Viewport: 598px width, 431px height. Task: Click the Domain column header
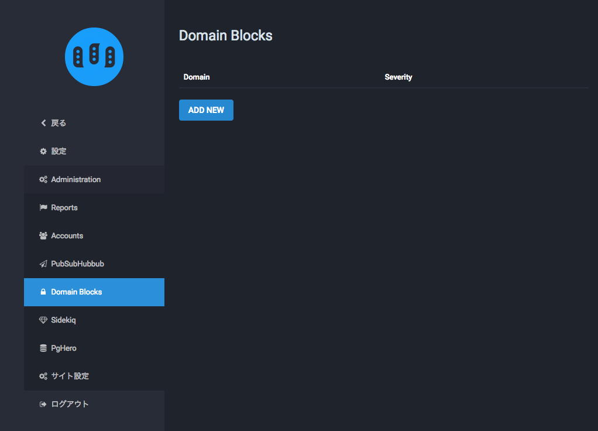(x=197, y=77)
